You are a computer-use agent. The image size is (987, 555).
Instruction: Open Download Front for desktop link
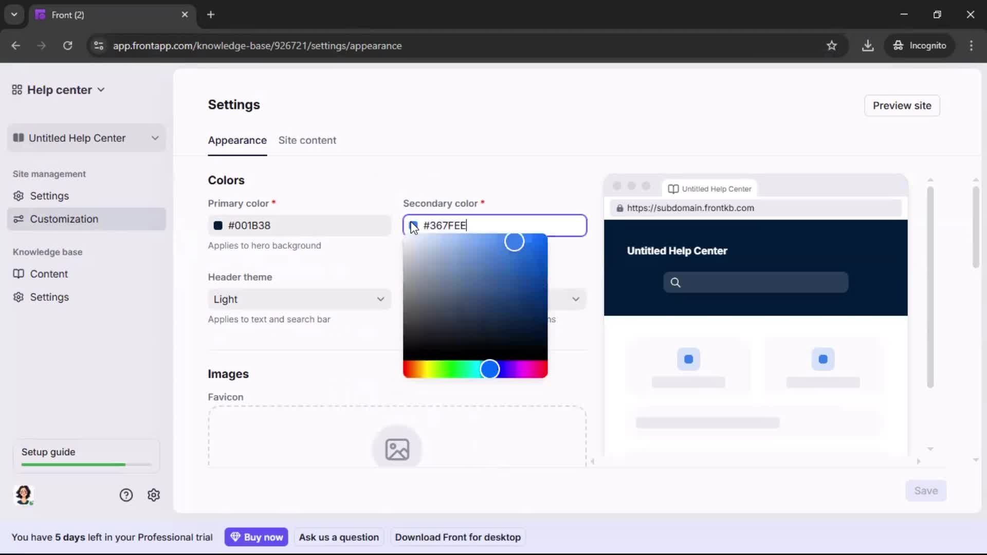[x=458, y=536]
